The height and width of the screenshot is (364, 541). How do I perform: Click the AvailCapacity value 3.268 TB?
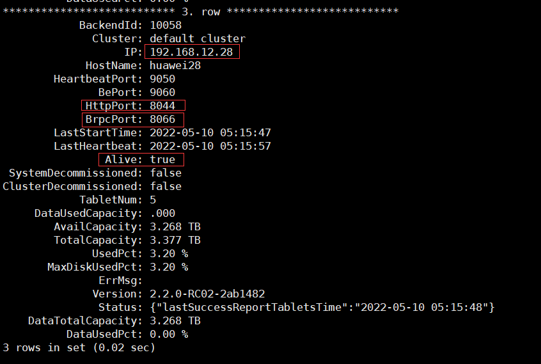click(x=175, y=226)
